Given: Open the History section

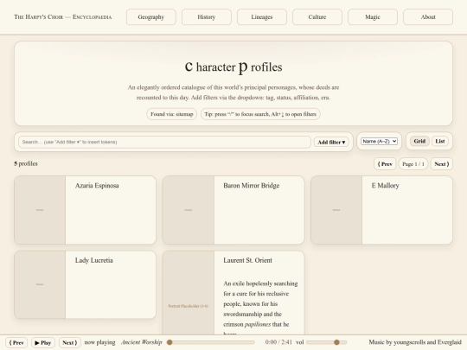Looking at the screenshot, I should [x=207, y=17].
